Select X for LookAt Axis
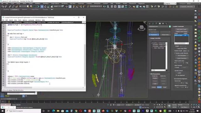The image size is (201, 113). pyautogui.click(x=175, y=63)
